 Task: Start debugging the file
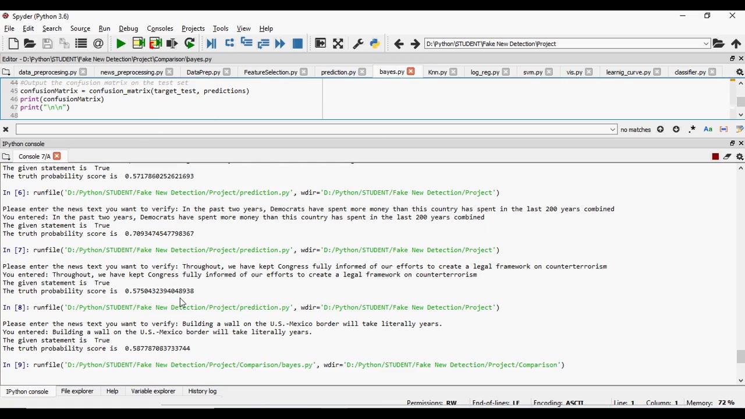[x=211, y=44]
